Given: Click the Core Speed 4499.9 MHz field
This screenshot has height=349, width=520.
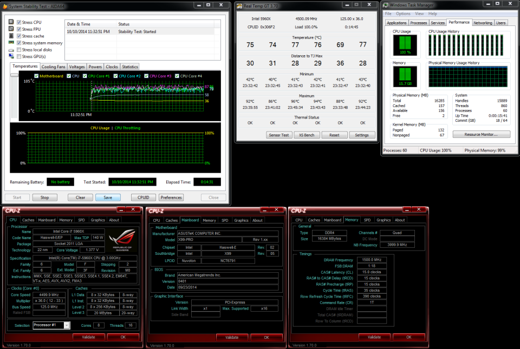Looking at the screenshot, I should [49, 295].
